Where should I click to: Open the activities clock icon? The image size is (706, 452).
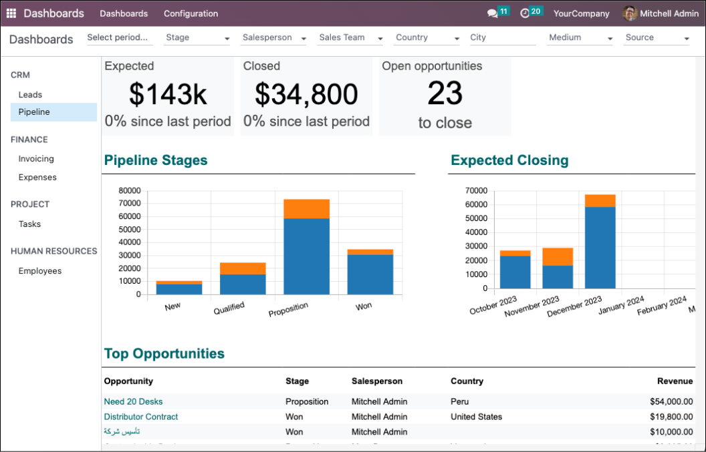tap(525, 13)
